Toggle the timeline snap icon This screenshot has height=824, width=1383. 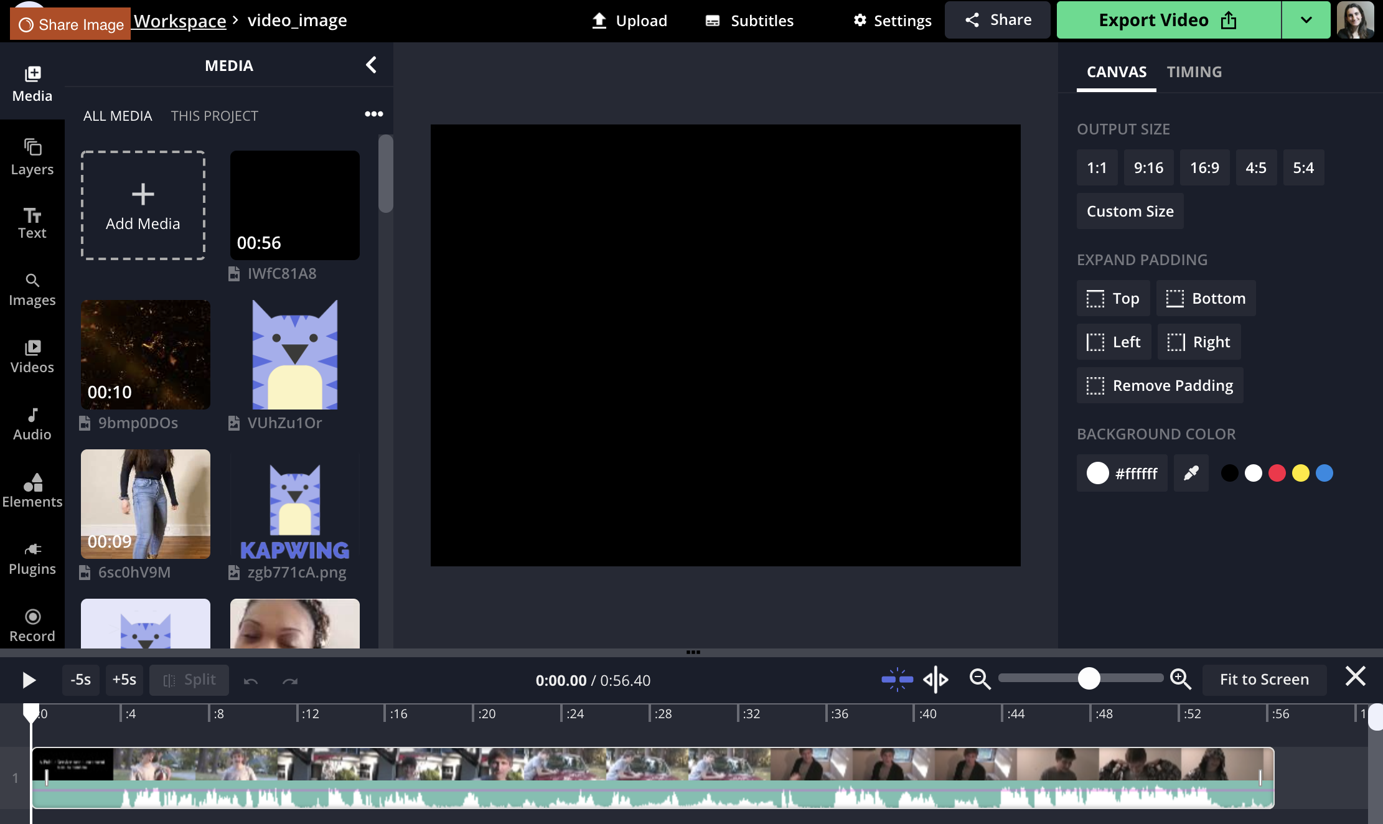tap(897, 679)
